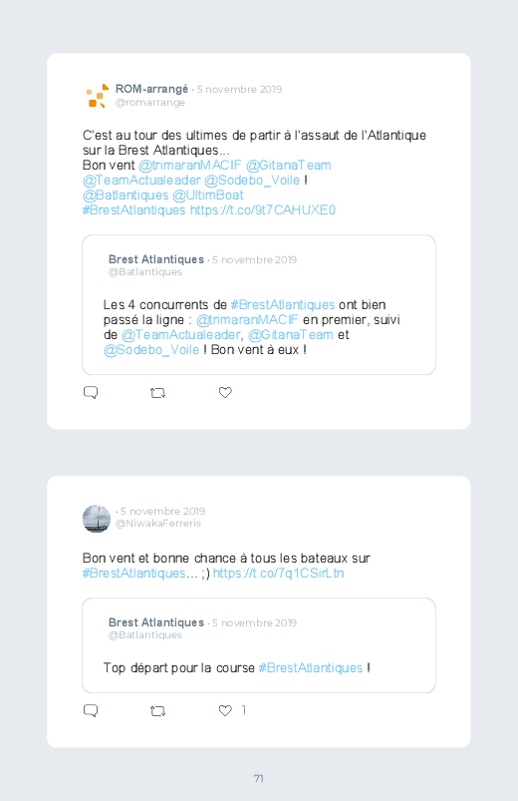Open the ROM-arrangé account name
The width and height of the screenshot is (518, 801).
point(151,89)
